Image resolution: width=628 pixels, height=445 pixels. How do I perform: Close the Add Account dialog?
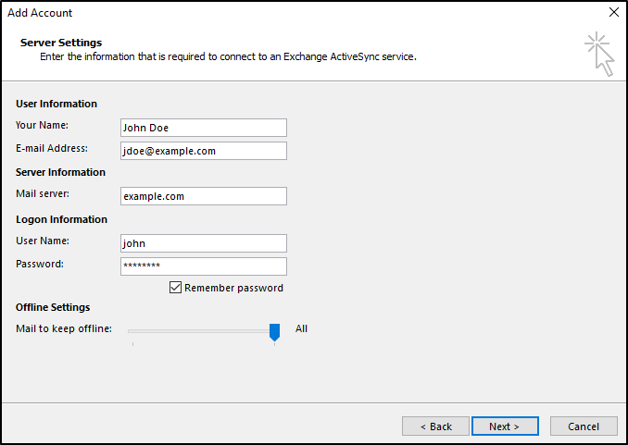[613, 12]
